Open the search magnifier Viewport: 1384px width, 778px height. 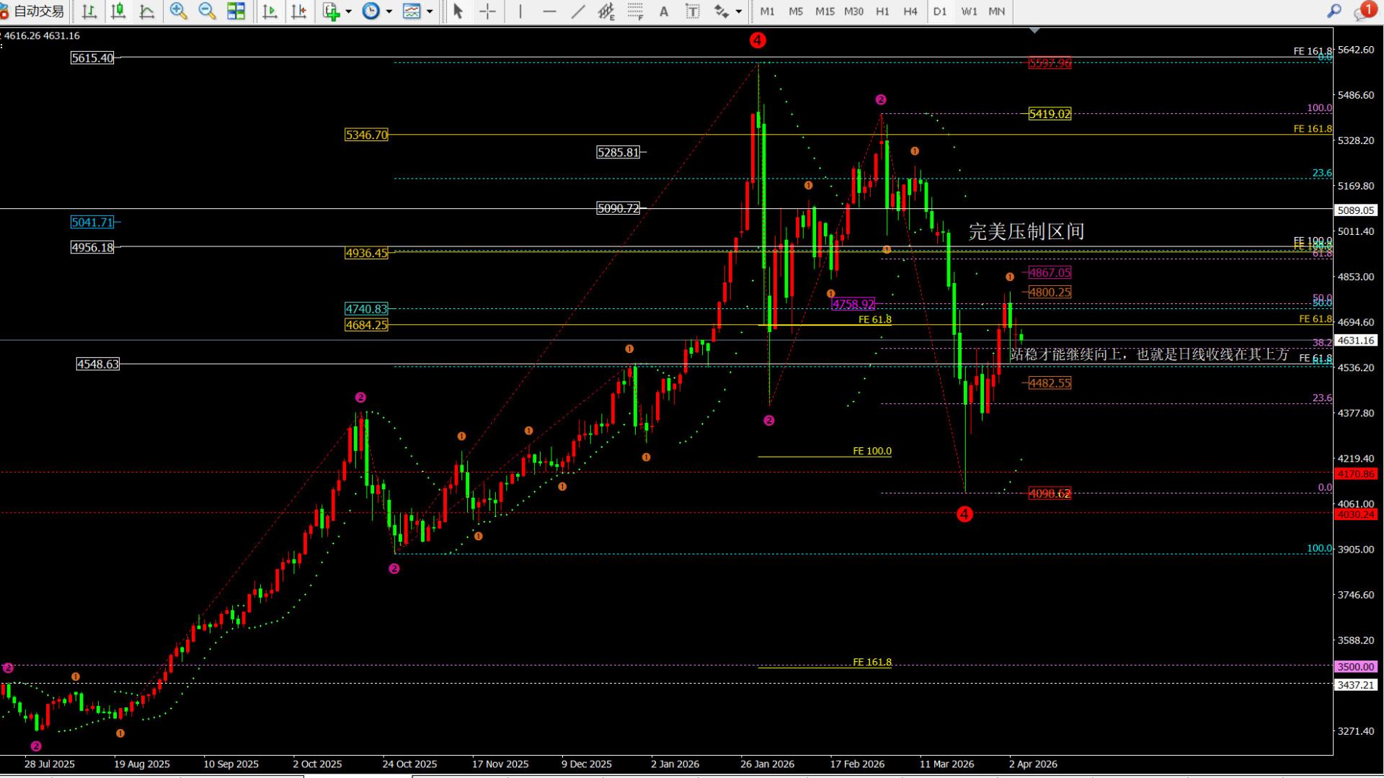[x=1334, y=12]
